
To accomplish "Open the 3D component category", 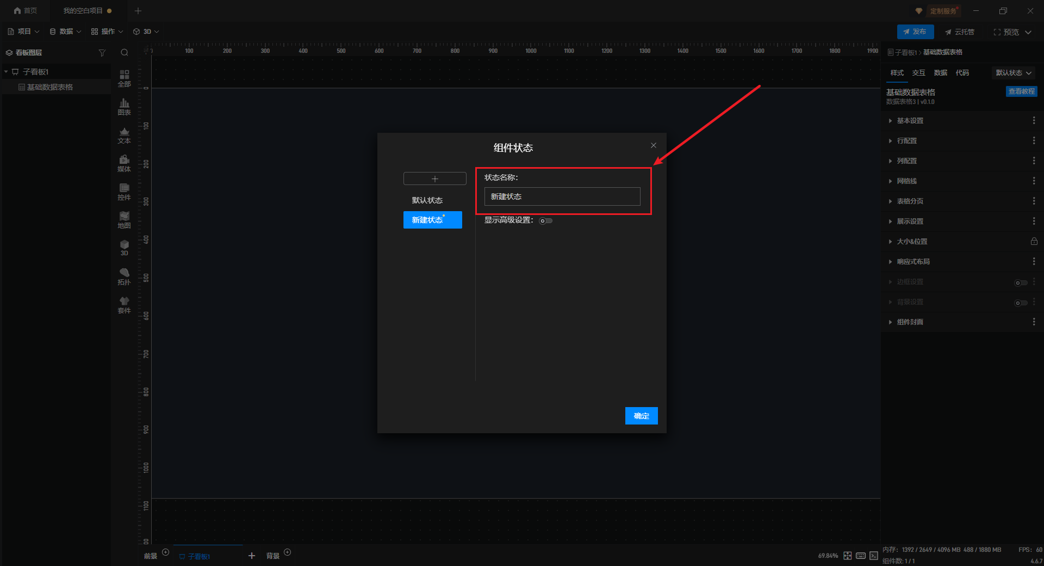I will (124, 248).
